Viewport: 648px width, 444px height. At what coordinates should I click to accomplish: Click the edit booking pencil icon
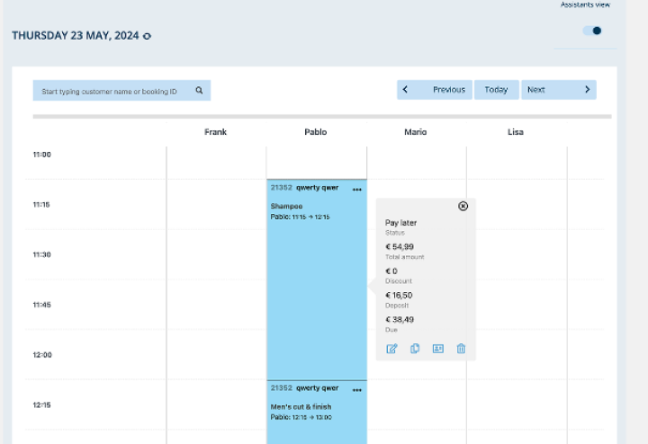point(391,349)
